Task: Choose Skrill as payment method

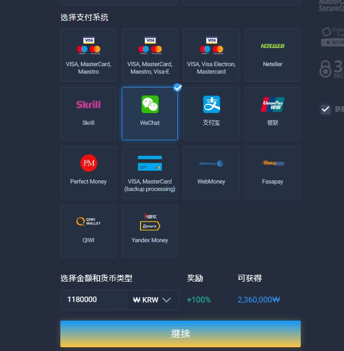Action: (88, 114)
